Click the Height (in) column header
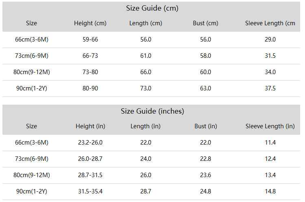This screenshot has height=202, width=305. point(90,126)
